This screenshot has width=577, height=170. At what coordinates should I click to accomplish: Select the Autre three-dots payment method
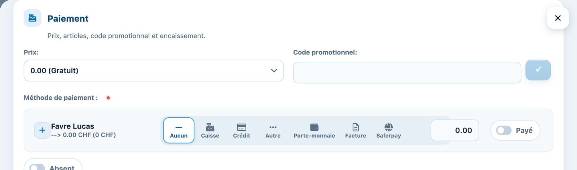point(273,130)
